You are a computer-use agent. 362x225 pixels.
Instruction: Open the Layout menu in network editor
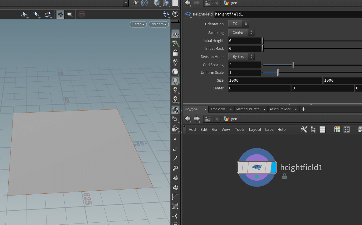click(x=255, y=129)
